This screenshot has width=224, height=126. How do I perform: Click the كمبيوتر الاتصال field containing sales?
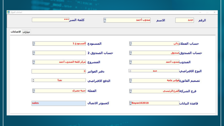[59, 103]
